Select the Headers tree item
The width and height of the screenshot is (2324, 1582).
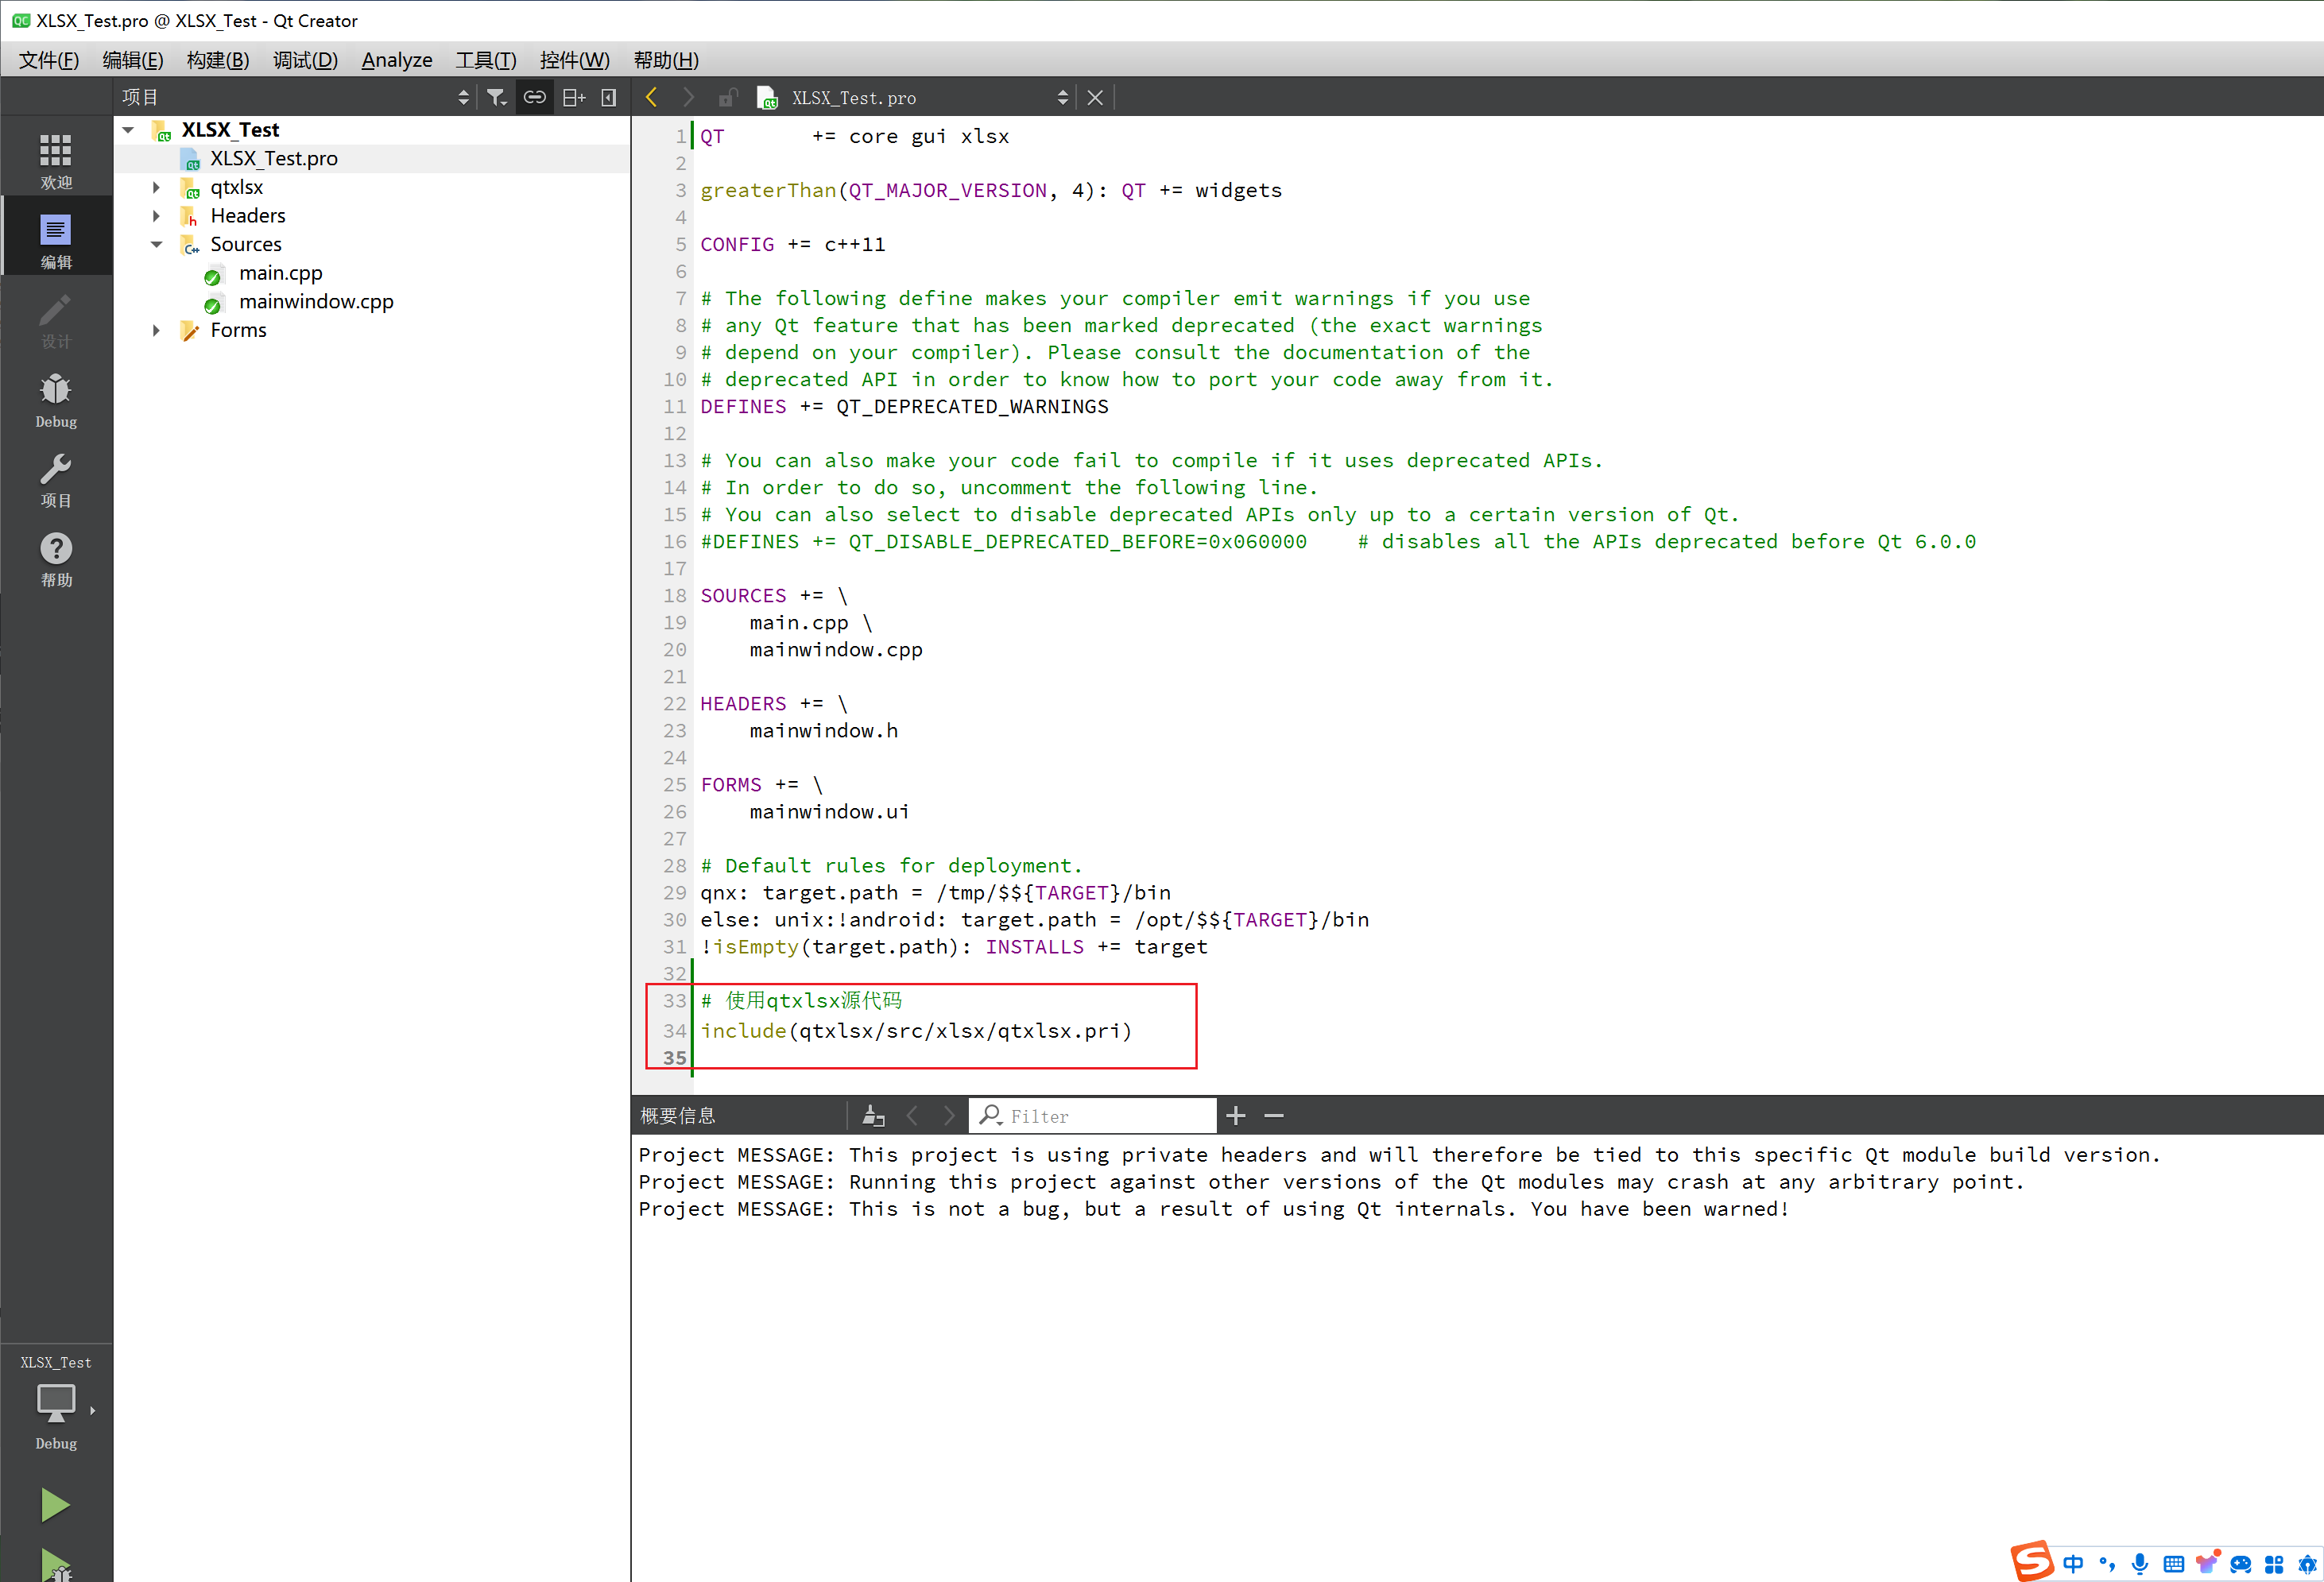pyautogui.click(x=247, y=216)
